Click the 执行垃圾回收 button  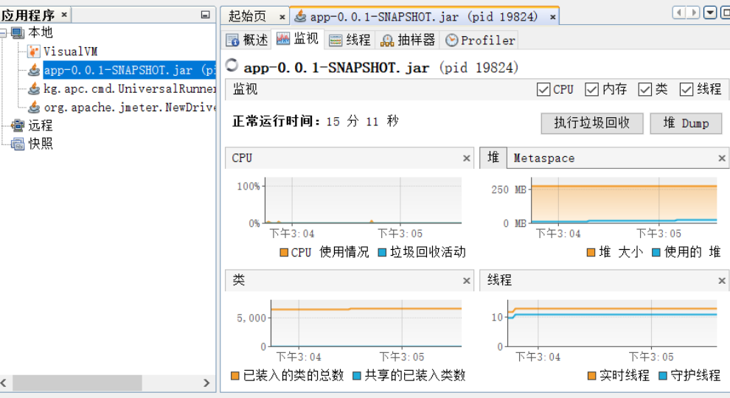point(591,123)
